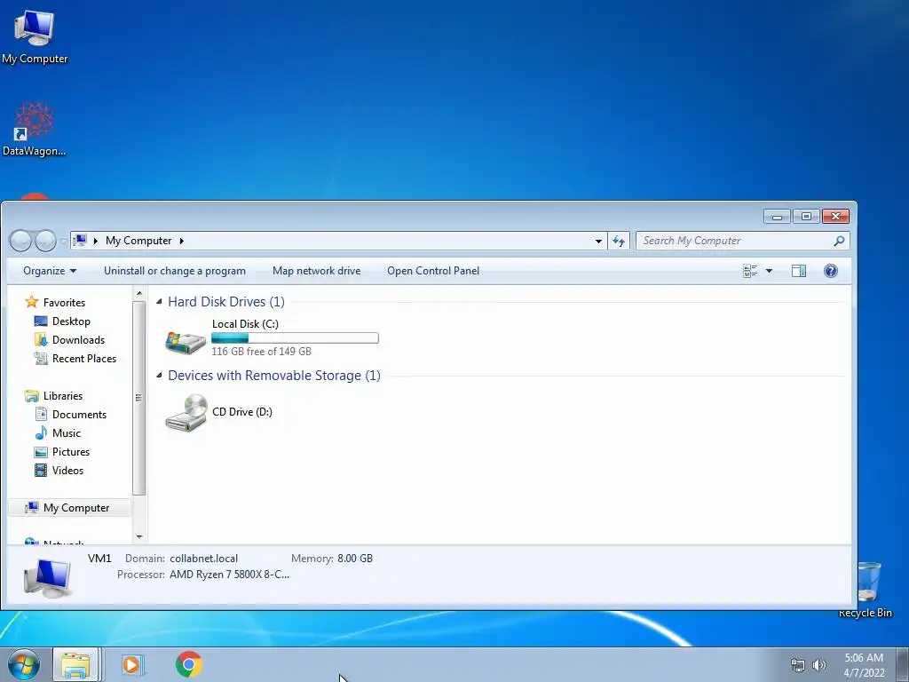Click the Back navigation arrow button
Viewport: 909px width, 682px height.
point(21,241)
